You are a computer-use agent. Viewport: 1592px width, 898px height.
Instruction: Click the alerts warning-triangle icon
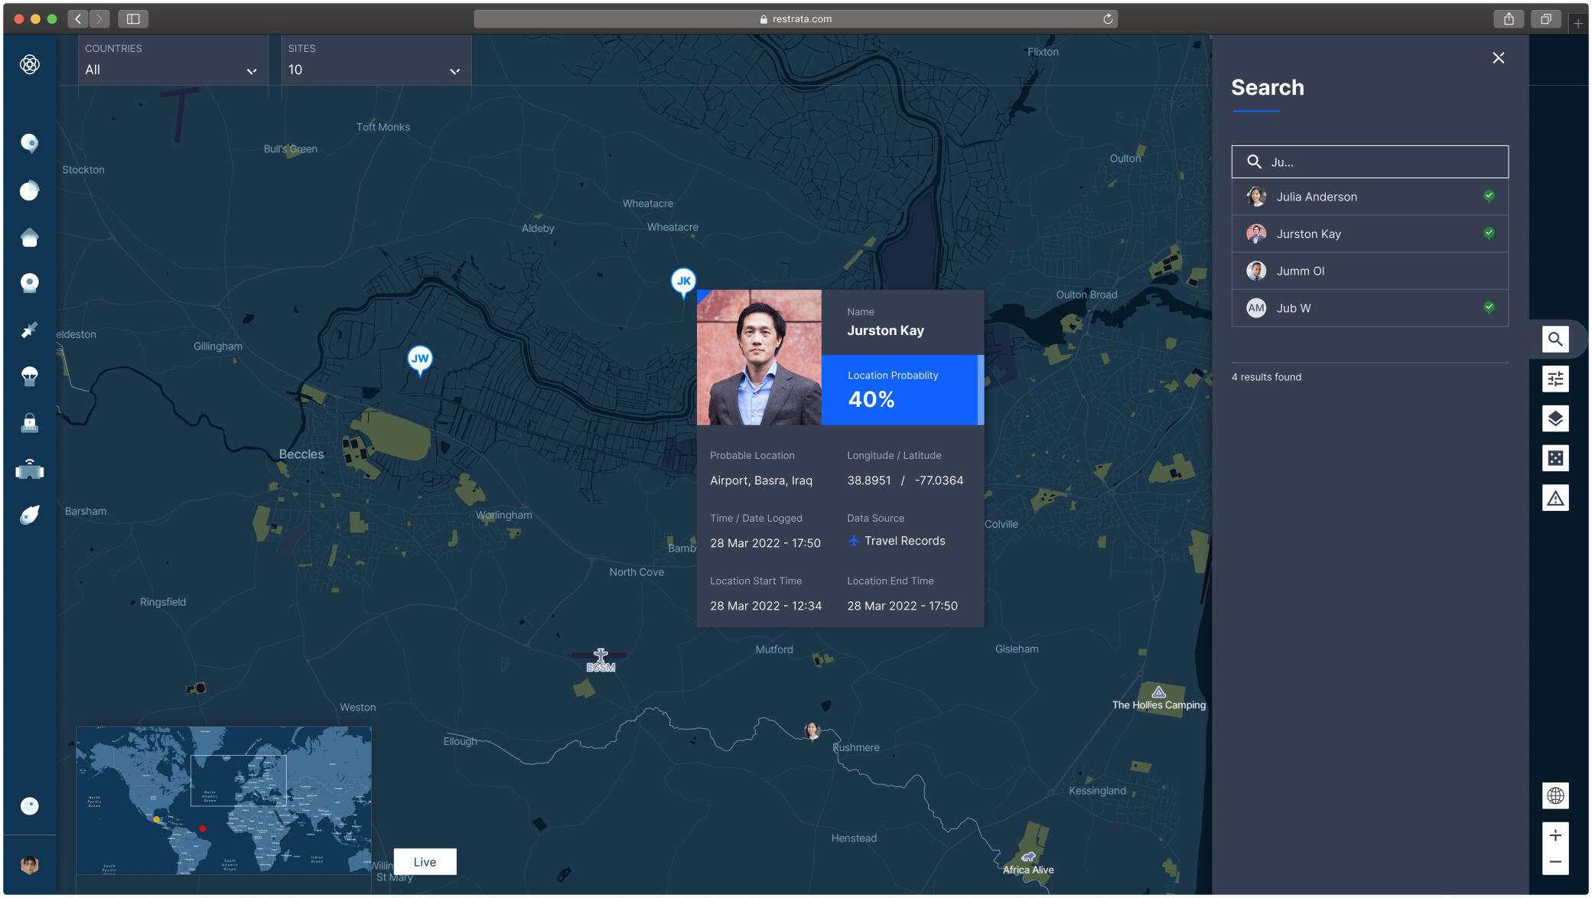tap(1555, 498)
